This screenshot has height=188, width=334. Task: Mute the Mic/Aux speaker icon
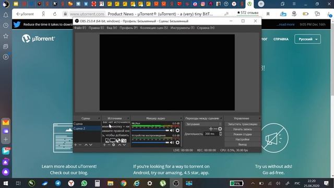pos(172,130)
